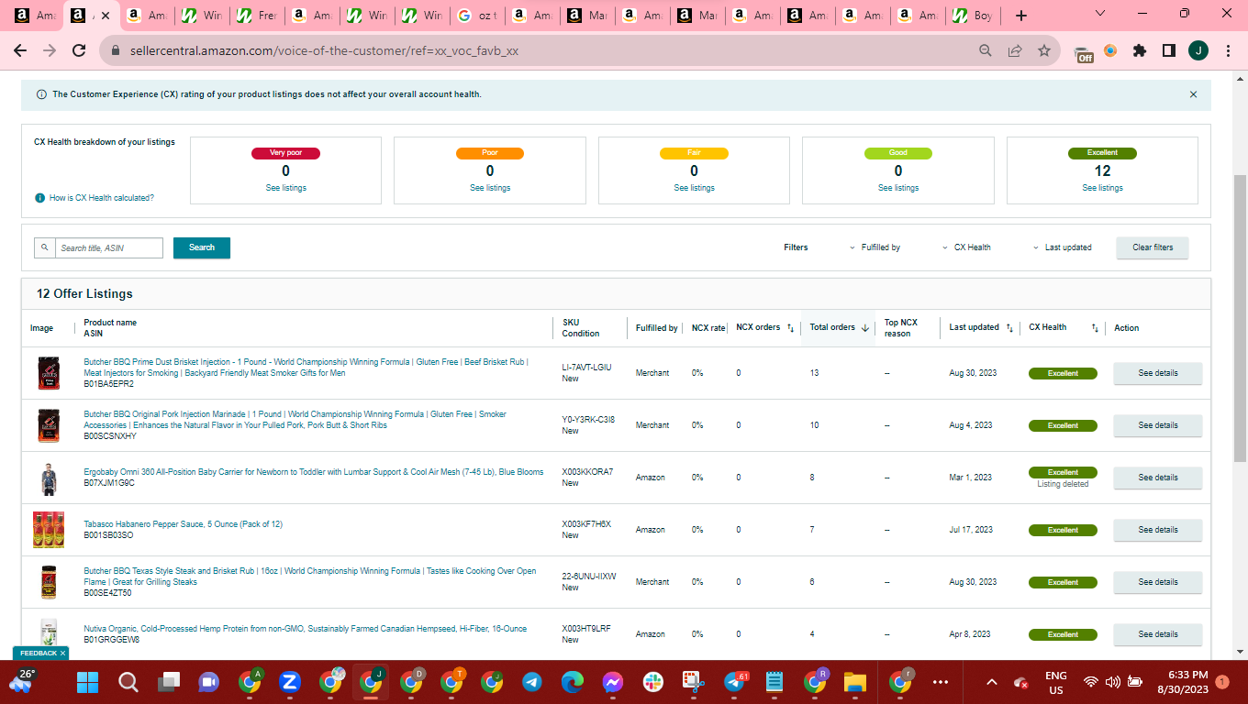The image size is (1248, 704).
Task: Click the 'Listing deleted' text
Action: pos(1063,484)
